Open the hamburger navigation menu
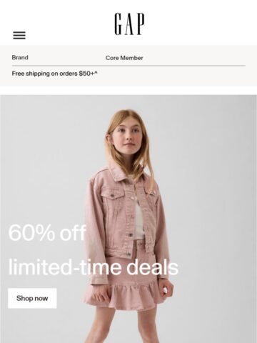The image size is (257, 343). (19, 35)
